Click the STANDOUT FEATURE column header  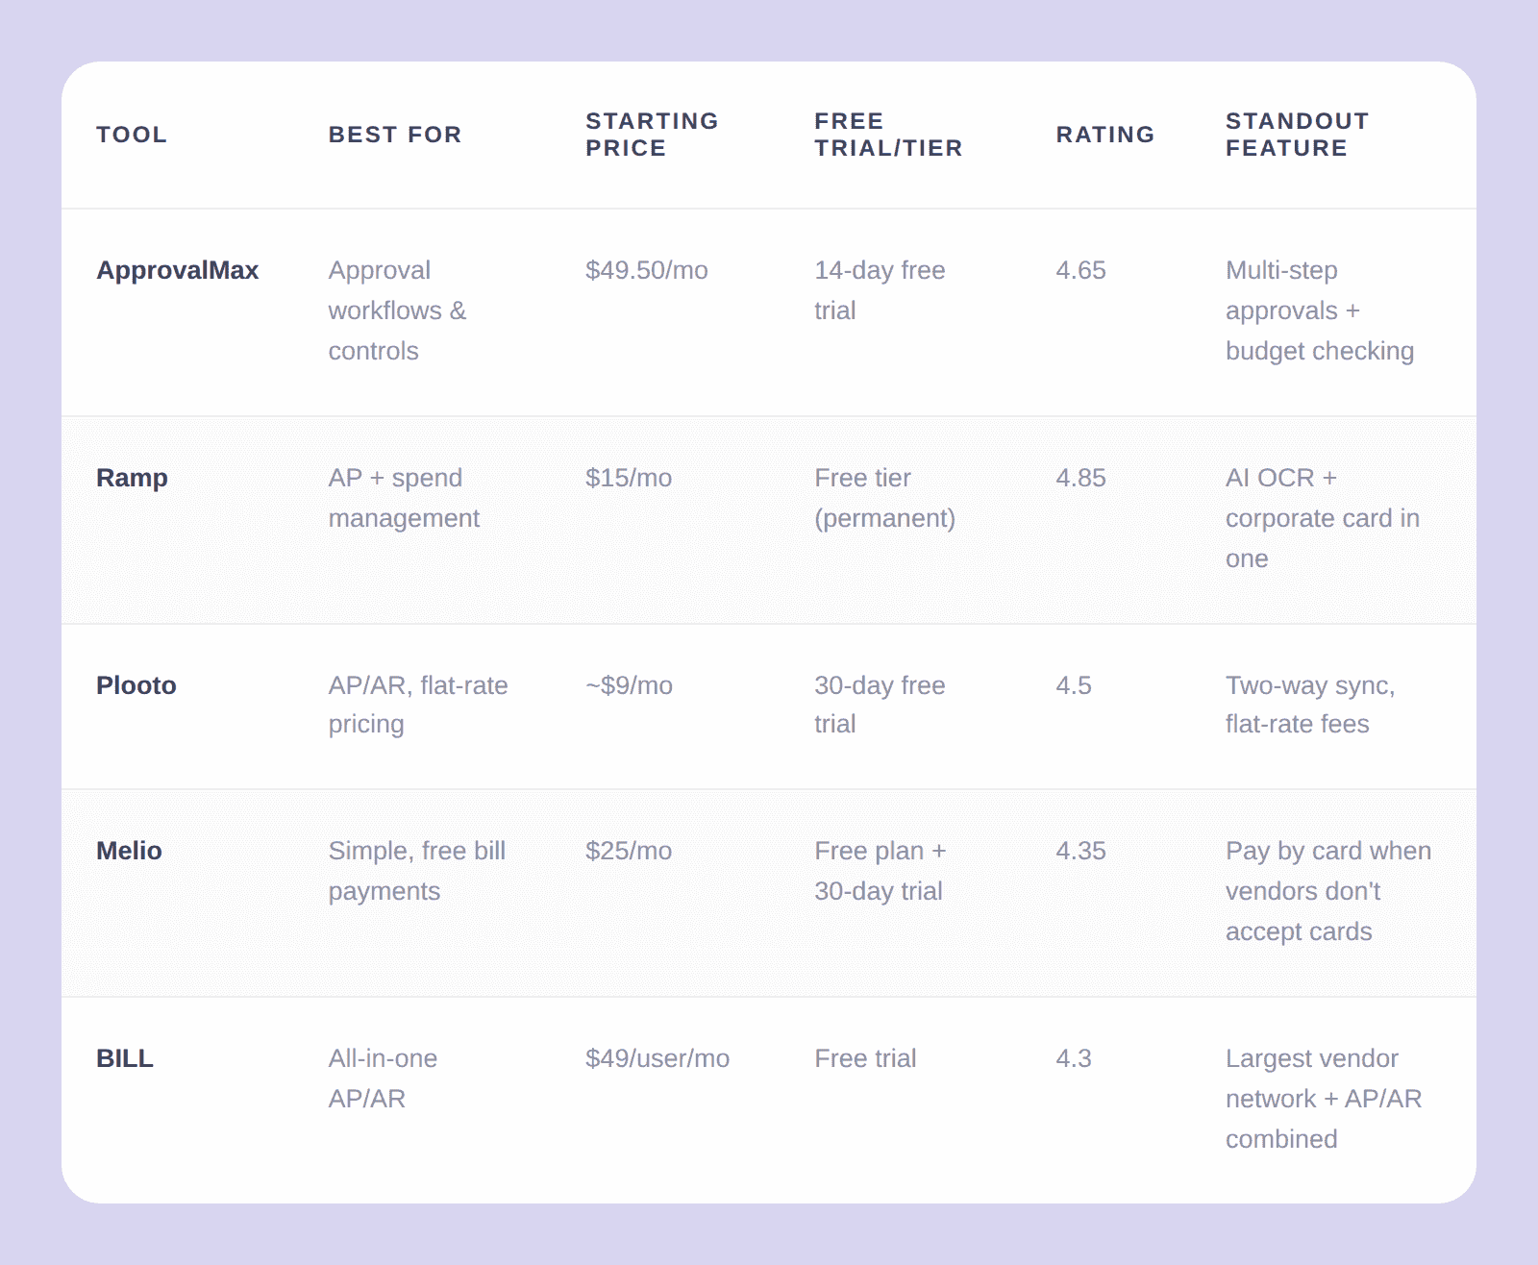click(x=1297, y=135)
